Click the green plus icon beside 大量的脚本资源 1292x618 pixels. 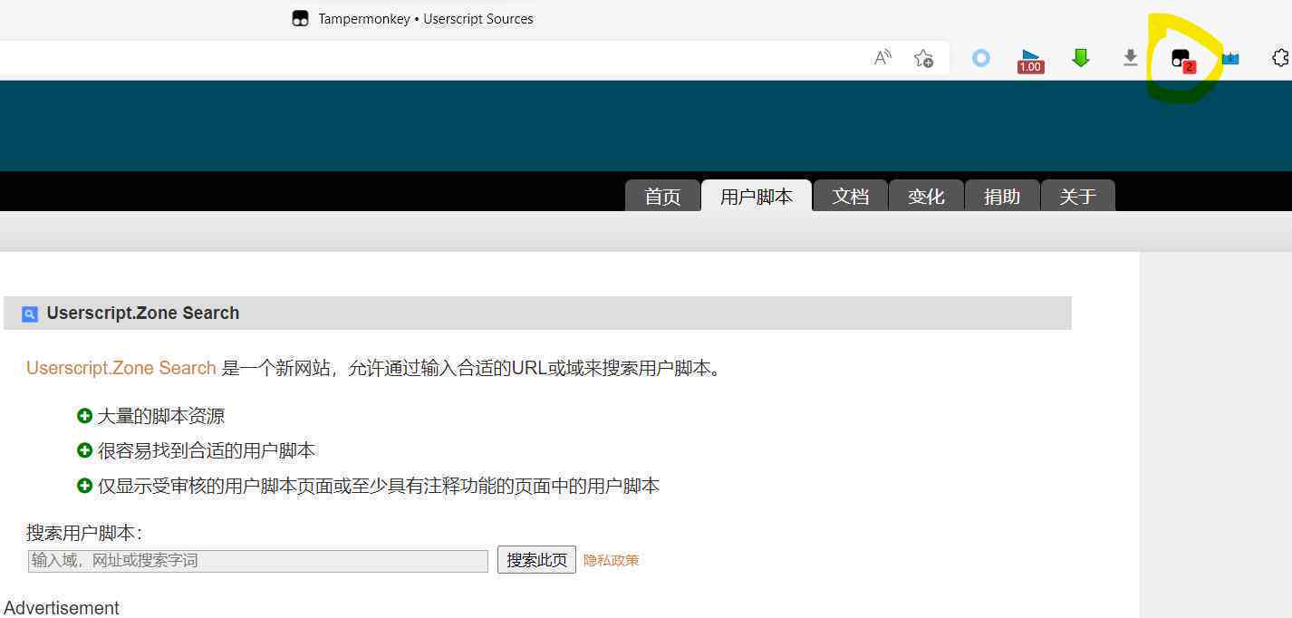pyautogui.click(x=84, y=416)
